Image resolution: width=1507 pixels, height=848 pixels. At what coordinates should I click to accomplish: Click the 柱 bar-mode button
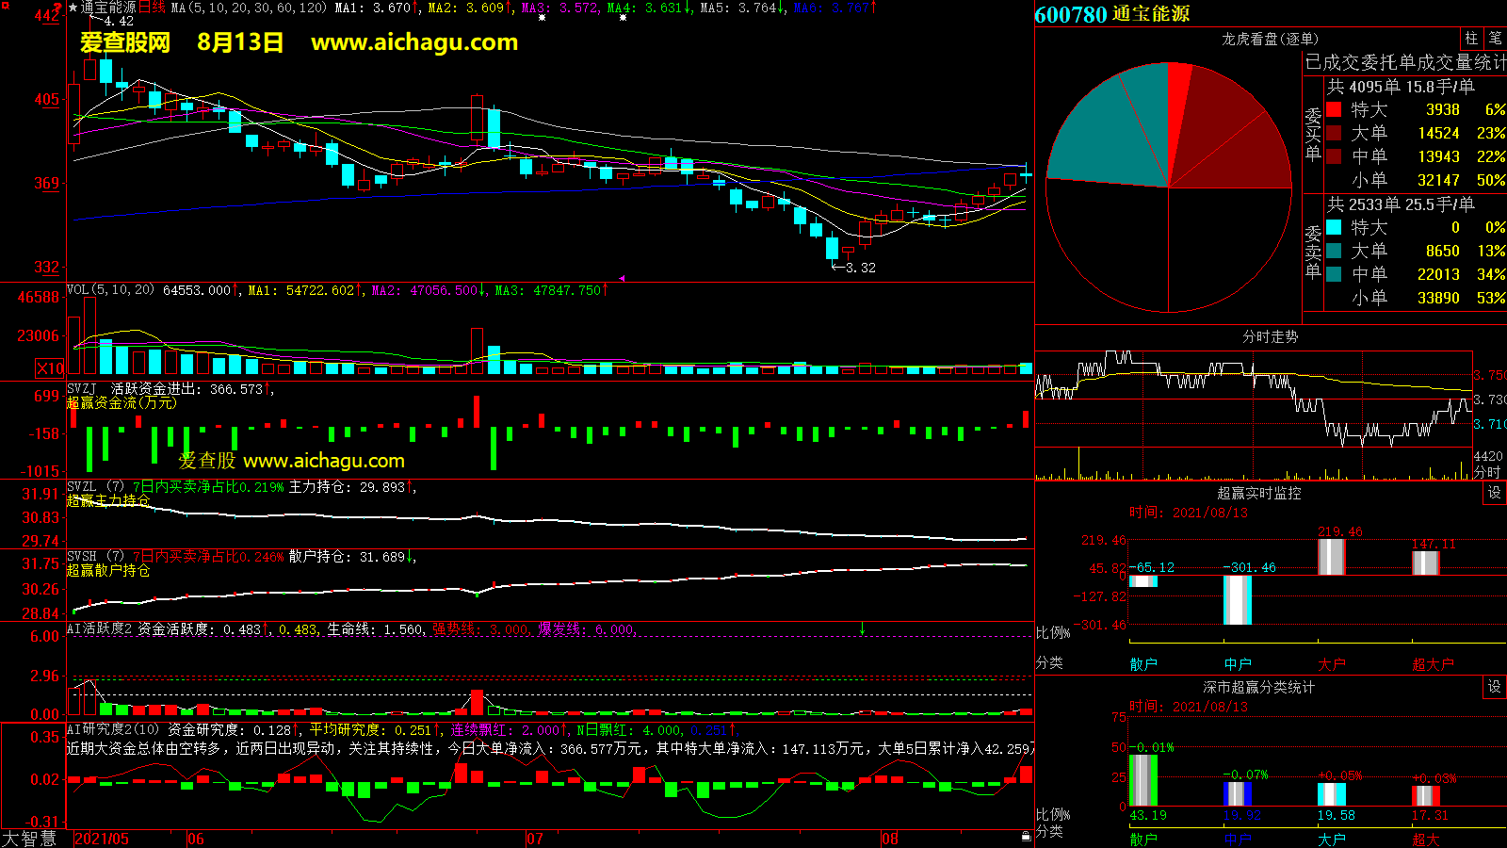(x=1471, y=38)
